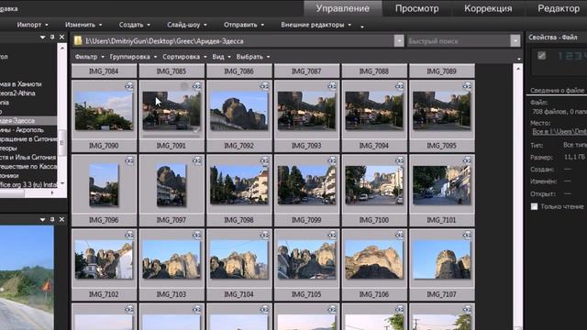Click the overlay icon on IMG_7107 thumbnail
Image resolution: width=587 pixels, height=330 pixels.
tap(467, 236)
